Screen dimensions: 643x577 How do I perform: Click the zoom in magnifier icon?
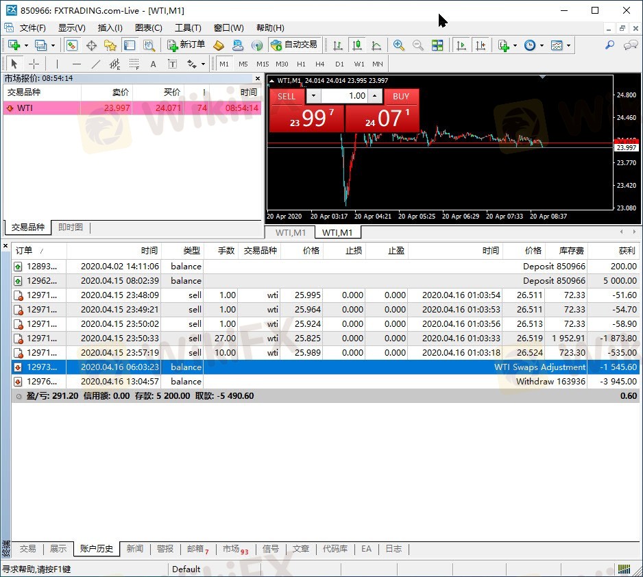pos(398,45)
